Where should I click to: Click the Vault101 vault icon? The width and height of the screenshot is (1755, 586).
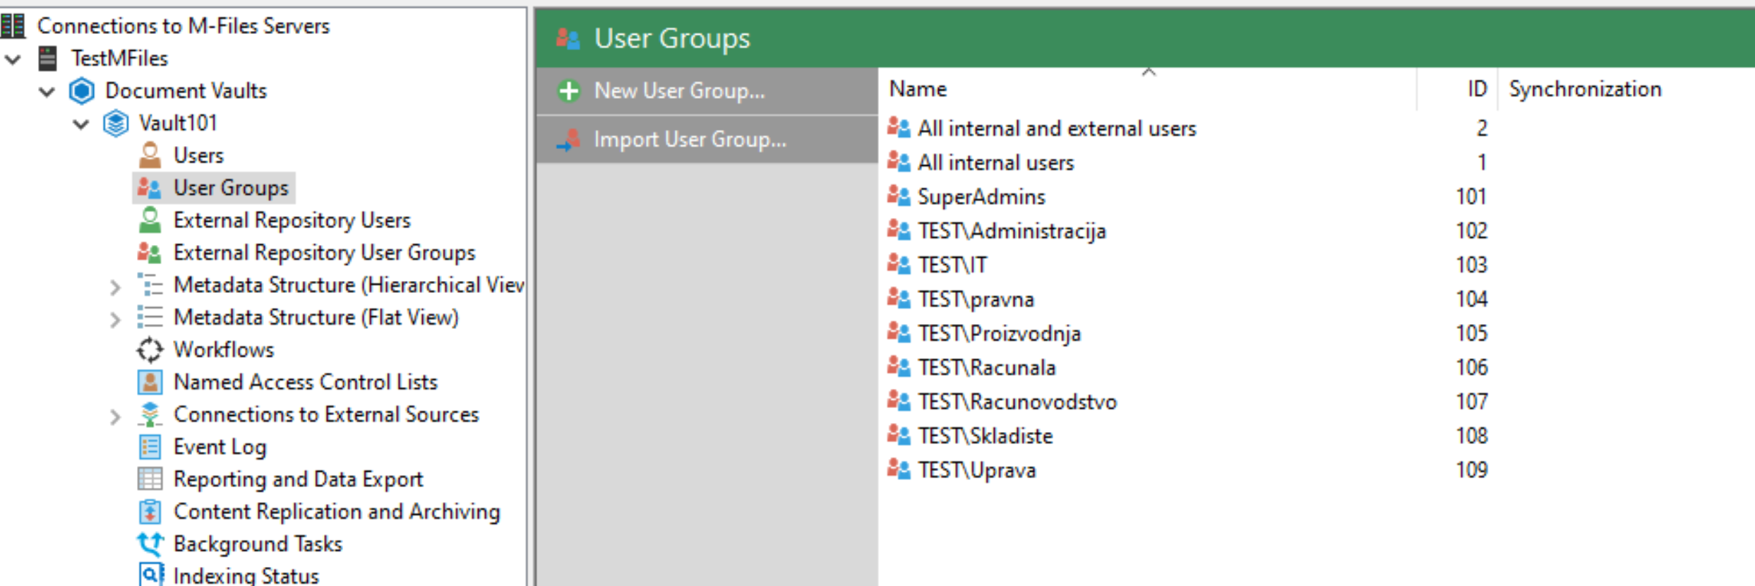[x=116, y=123]
